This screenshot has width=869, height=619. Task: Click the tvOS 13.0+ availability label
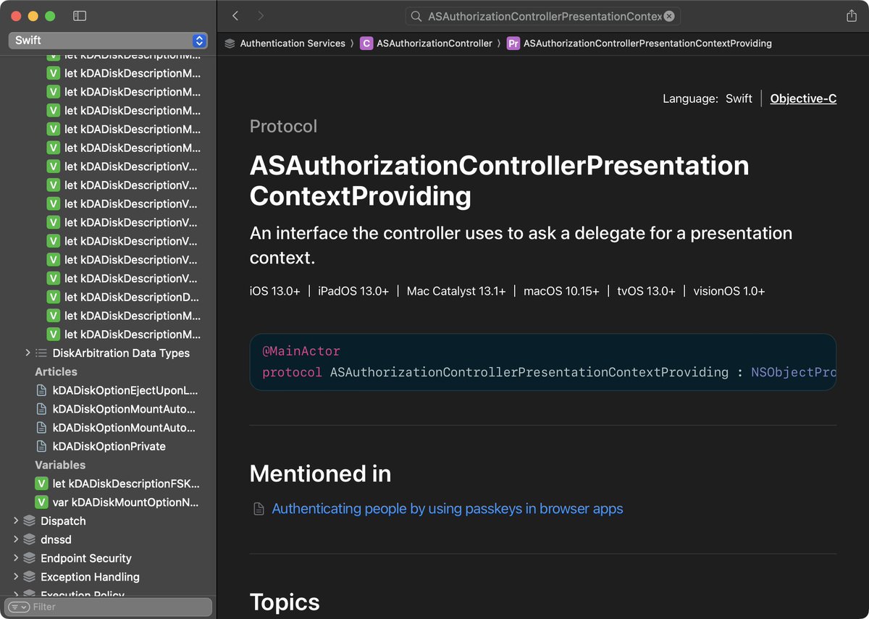click(646, 291)
